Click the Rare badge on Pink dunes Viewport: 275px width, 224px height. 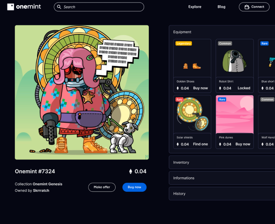point(222,100)
